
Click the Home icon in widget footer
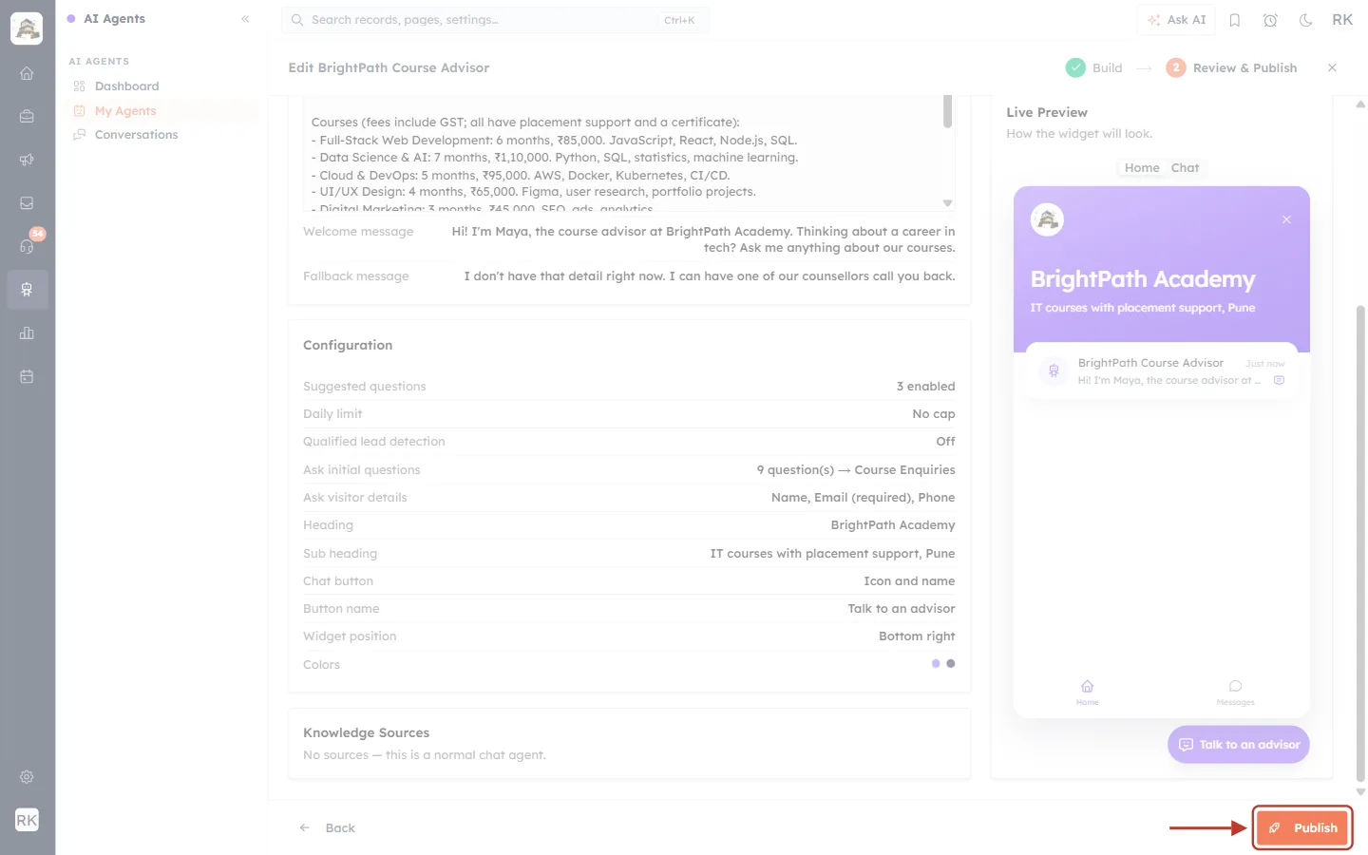point(1088,693)
